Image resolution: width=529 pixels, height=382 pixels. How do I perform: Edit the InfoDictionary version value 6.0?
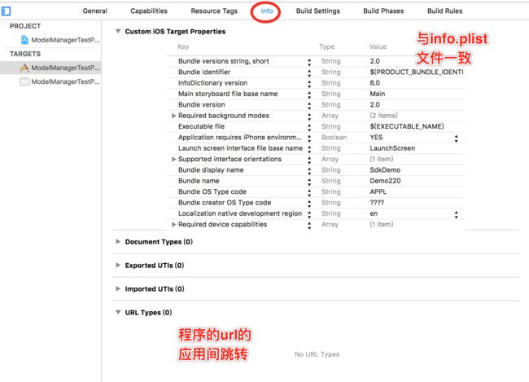374,83
